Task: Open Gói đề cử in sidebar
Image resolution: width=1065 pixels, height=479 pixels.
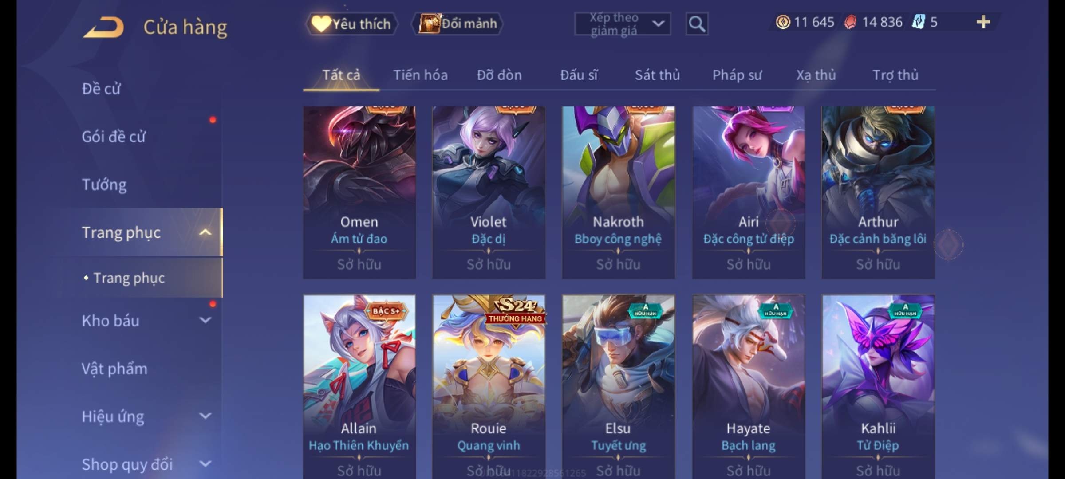Action: tap(114, 137)
